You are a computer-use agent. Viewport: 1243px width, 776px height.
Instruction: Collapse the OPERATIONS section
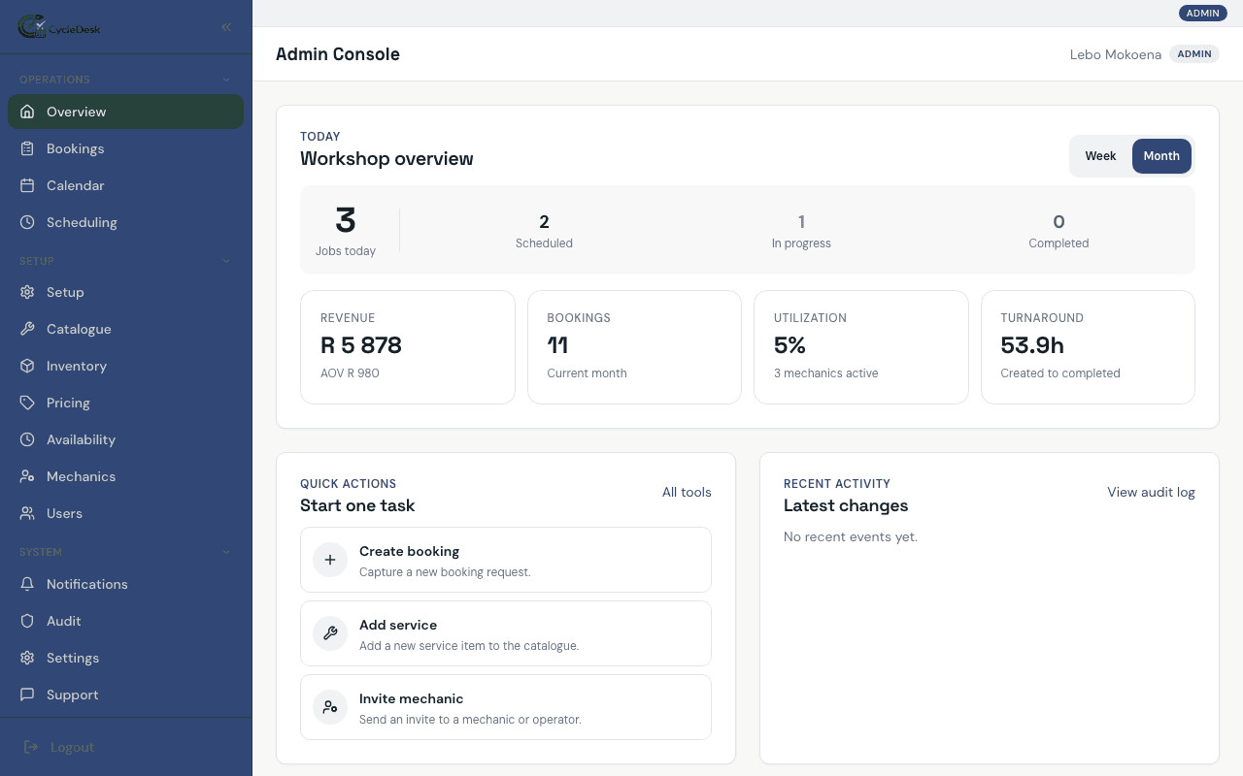[x=225, y=79]
